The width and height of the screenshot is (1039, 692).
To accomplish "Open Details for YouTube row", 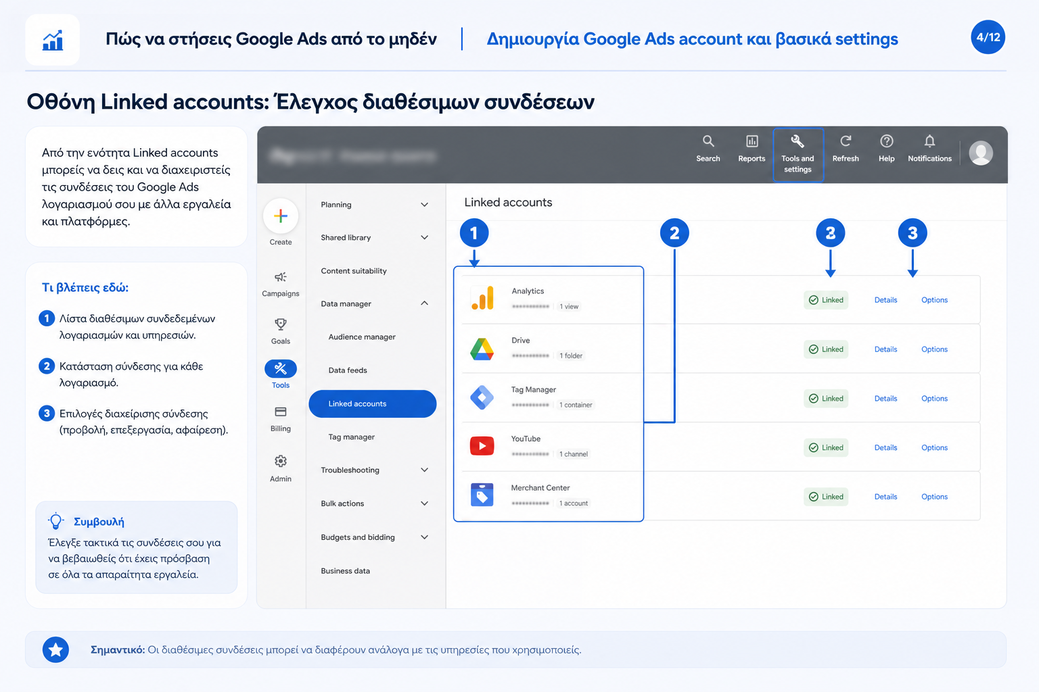I will tap(885, 447).
